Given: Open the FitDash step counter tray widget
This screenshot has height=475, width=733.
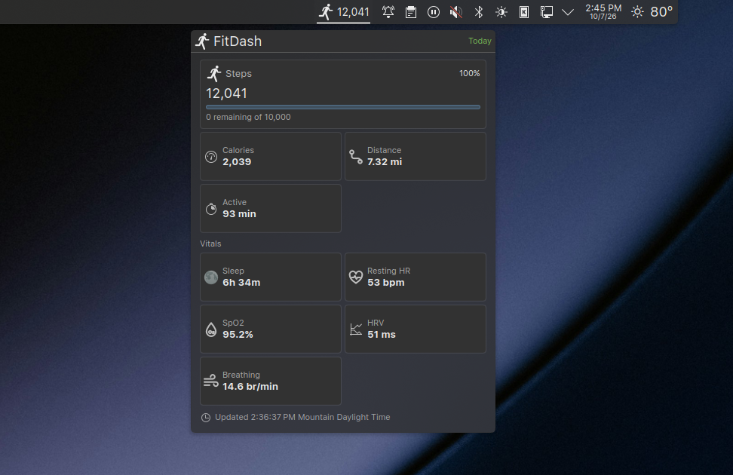Looking at the screenshot, I should tap(344, 12).
